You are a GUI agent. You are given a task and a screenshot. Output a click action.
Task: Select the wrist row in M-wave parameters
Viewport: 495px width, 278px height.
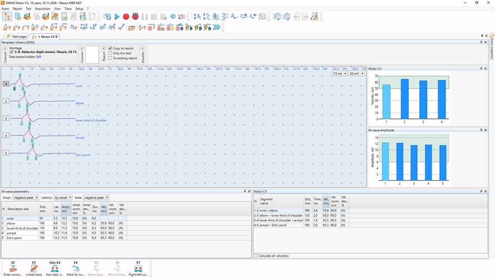point(64,218)
